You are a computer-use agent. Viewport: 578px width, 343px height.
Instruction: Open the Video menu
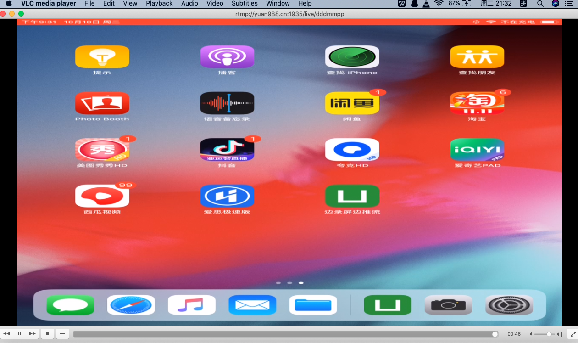tap(215, 3)
